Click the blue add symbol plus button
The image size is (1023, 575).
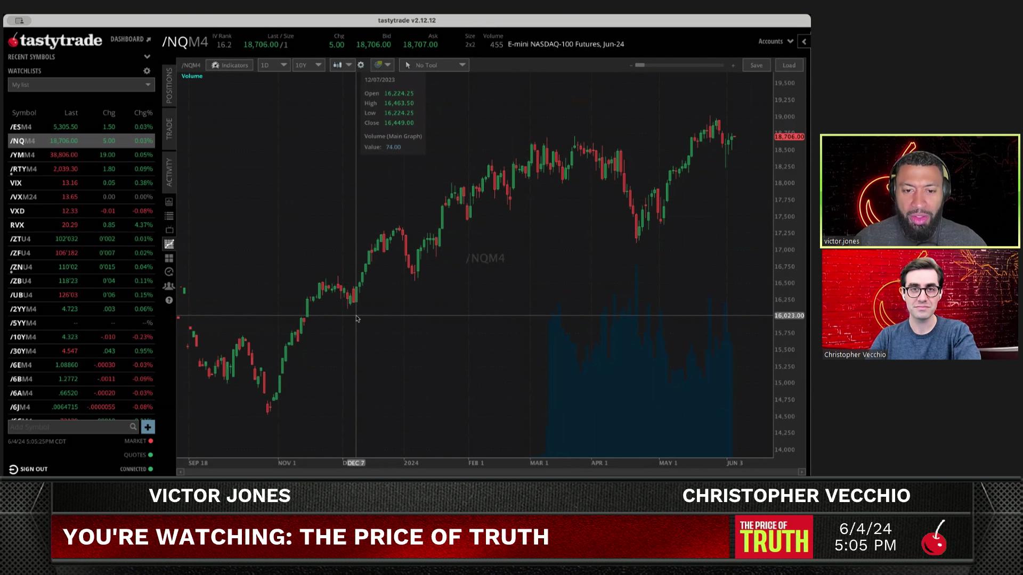[148, 427]
